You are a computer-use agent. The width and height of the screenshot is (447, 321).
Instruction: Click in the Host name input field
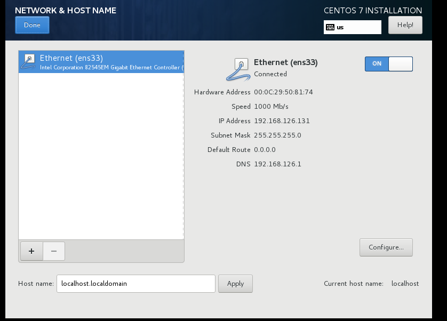[x=136, y=284]
